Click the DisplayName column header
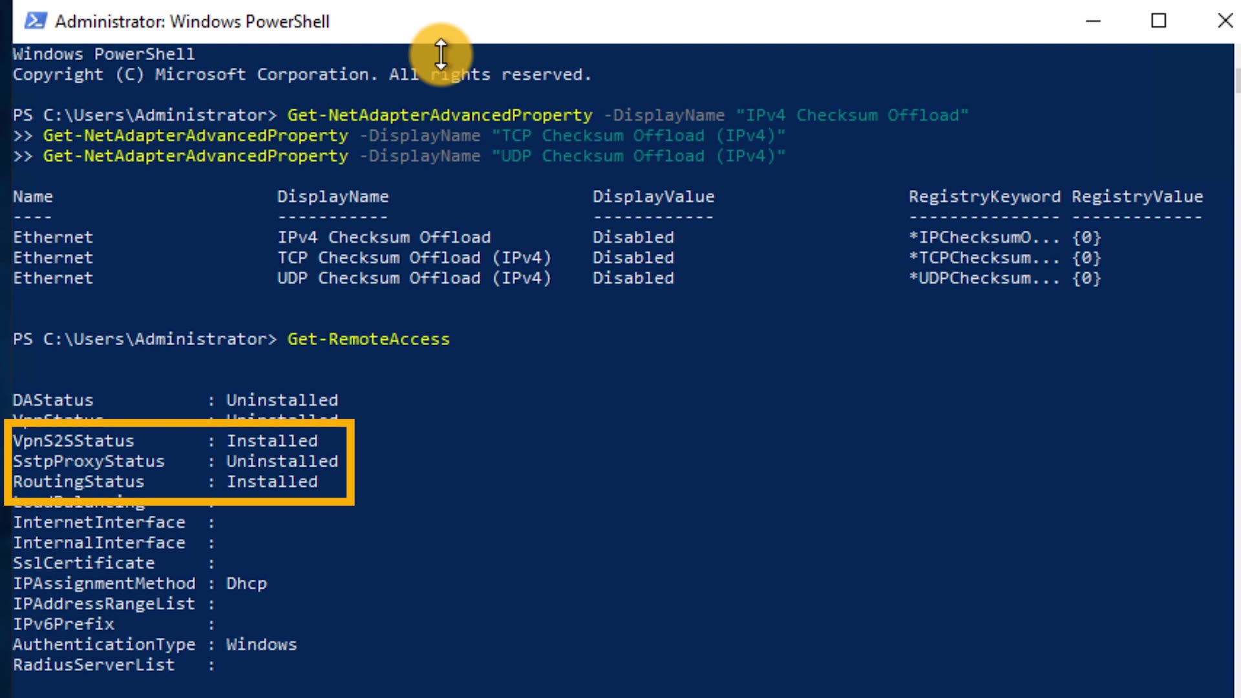This screenshot has height=698, width=1241. [x=332, y=196]
